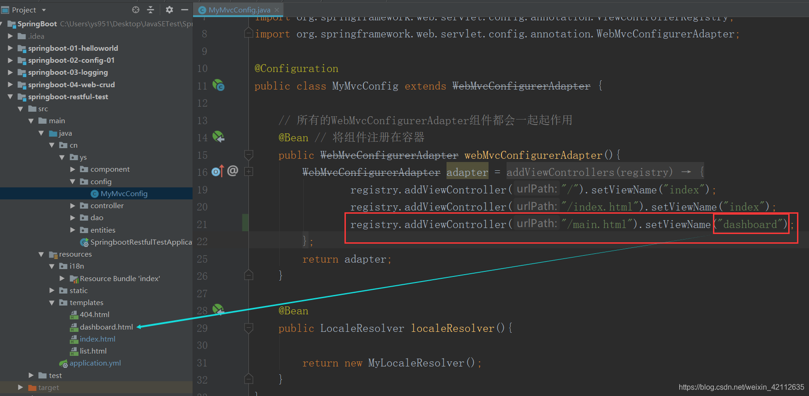Expand the static folder
809x396 pixels.
tap(52, 290)
